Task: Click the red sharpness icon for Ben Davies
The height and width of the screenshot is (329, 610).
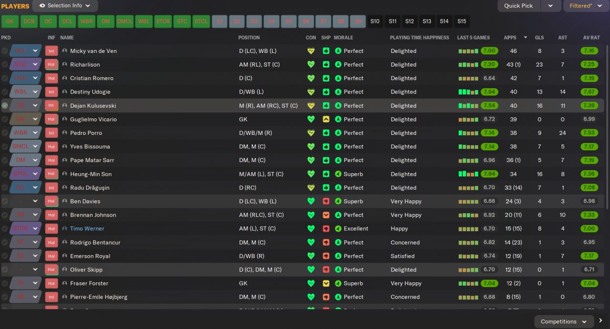Action: [x=326, y=201]
